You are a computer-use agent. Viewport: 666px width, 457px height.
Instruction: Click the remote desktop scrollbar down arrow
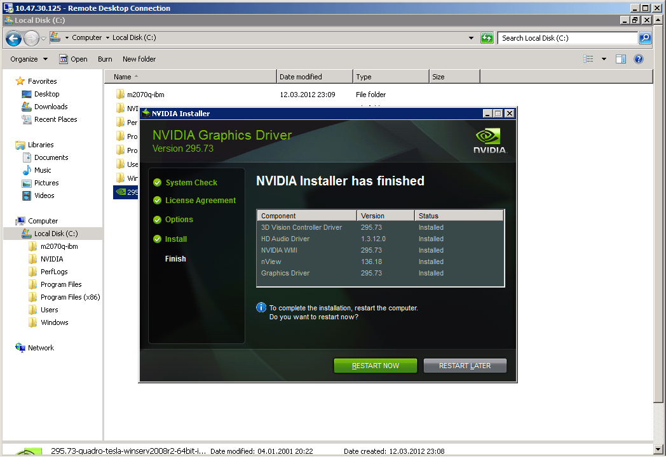(658, 449)
